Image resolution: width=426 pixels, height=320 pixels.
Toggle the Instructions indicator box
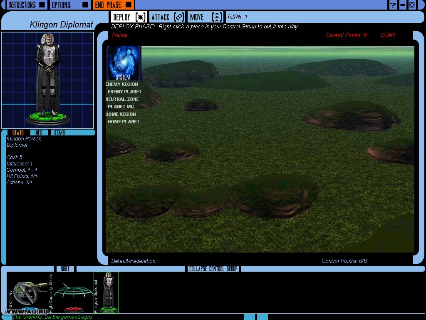[42, 5]
